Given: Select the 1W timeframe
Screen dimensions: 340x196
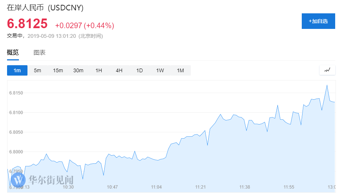Looking at the screenshot, I should pyautogui.click(x=160, y=70).
